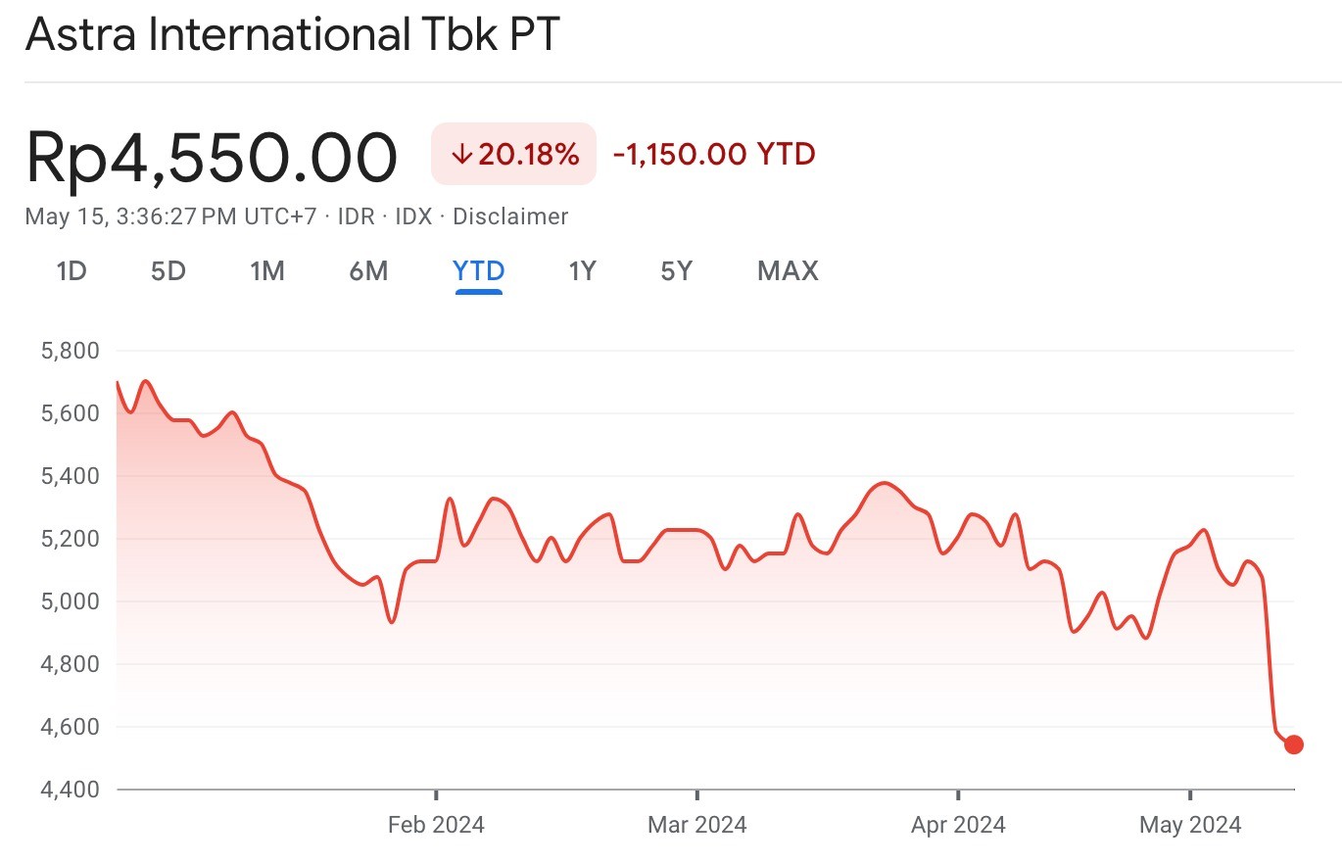The image size is (1342, 864).
Task: Click the down arrow in percentage badge
Action: pyautogui.click(x=463, y=154)
